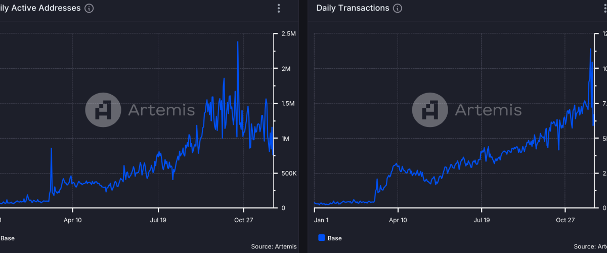Viewport: 607px width, 253px height.
Task: Click the 500K y-axis label
Action: (288, 174)
